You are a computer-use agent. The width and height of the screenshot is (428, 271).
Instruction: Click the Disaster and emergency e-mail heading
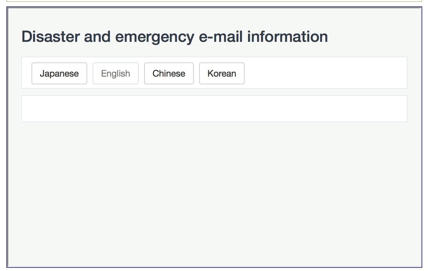[x=175, y=37]
